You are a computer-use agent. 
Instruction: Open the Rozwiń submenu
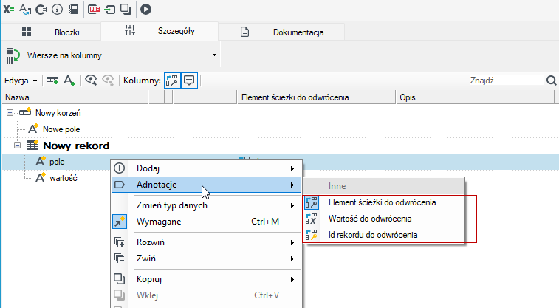pyautogui.click(x=207, y=242)
